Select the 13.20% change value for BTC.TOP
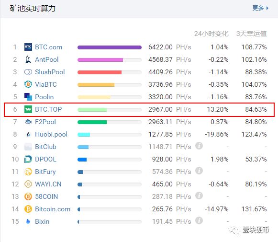This screenshot has width=278, height=242. [218, 109]
